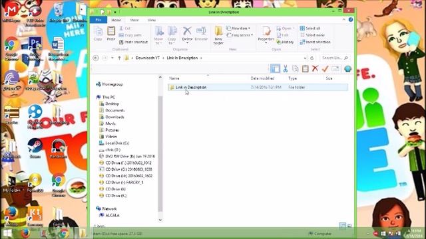Select ALCALA under Network
Screen dimensions: 426x239
(109, 215)
